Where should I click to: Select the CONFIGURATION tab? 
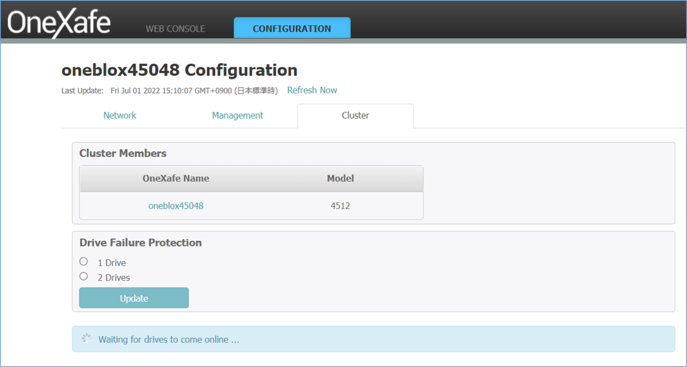292,29
